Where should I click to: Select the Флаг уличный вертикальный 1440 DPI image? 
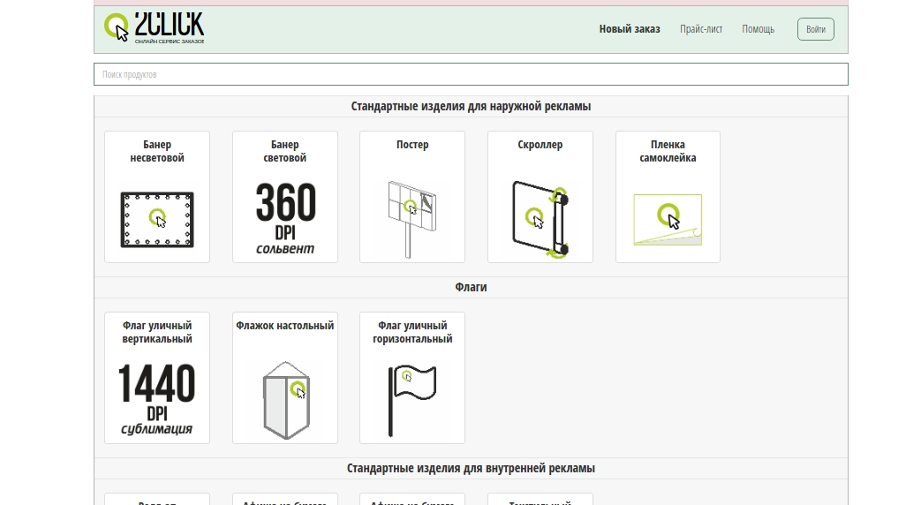[157, 399]
